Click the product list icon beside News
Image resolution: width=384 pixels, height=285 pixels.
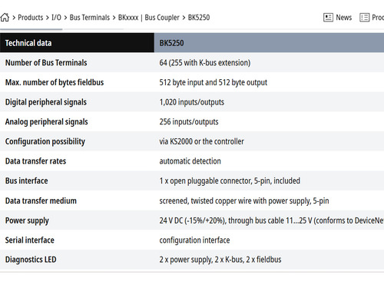point(364,18)
